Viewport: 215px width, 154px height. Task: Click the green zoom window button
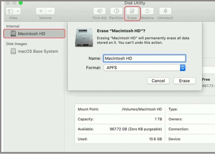pos(21,2)
